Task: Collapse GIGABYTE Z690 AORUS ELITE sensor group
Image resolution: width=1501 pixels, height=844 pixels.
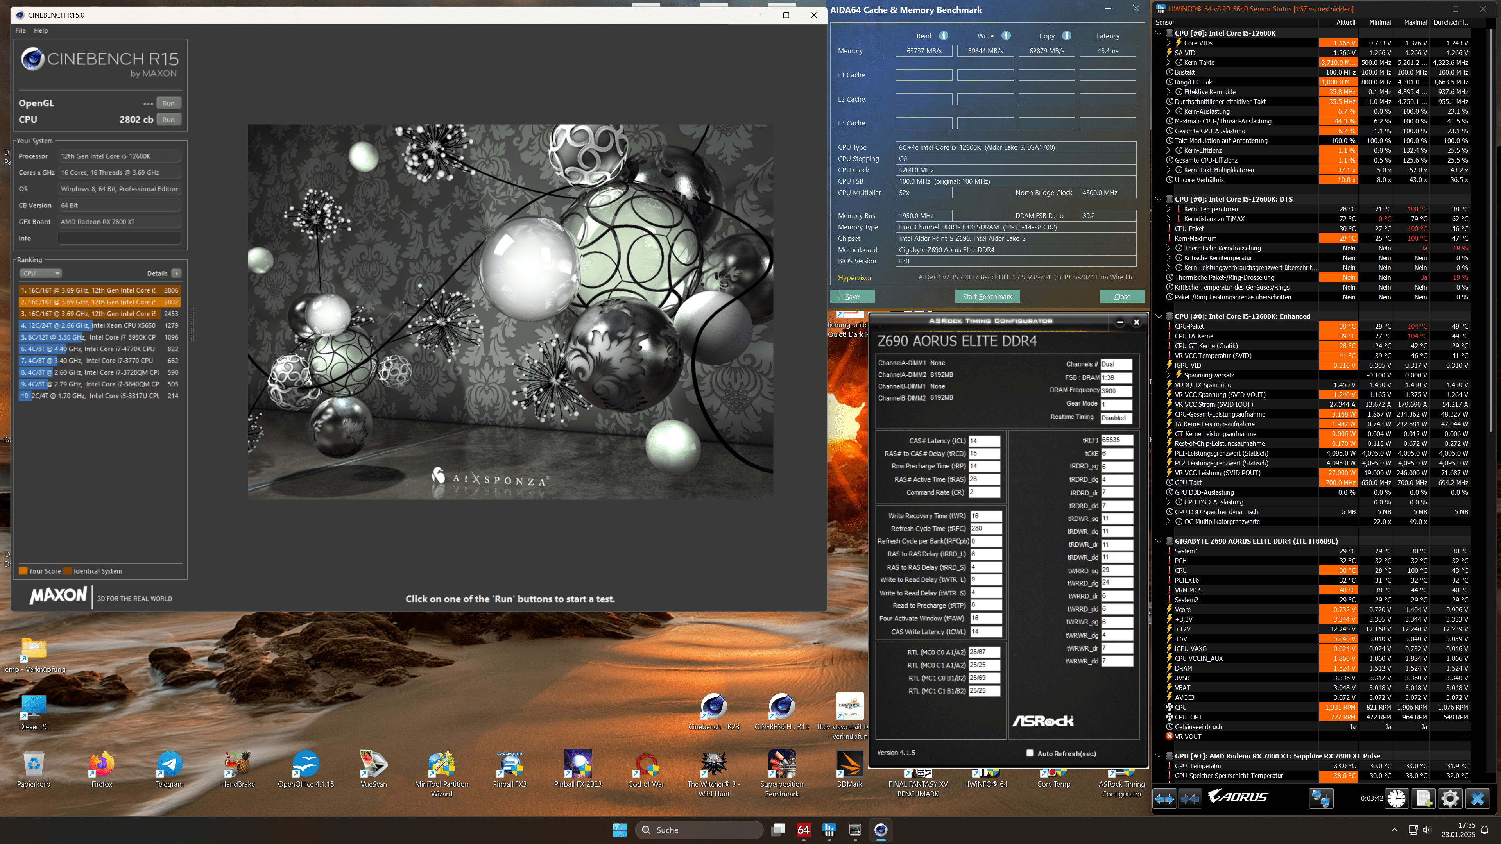Action: coord(1159,541)
